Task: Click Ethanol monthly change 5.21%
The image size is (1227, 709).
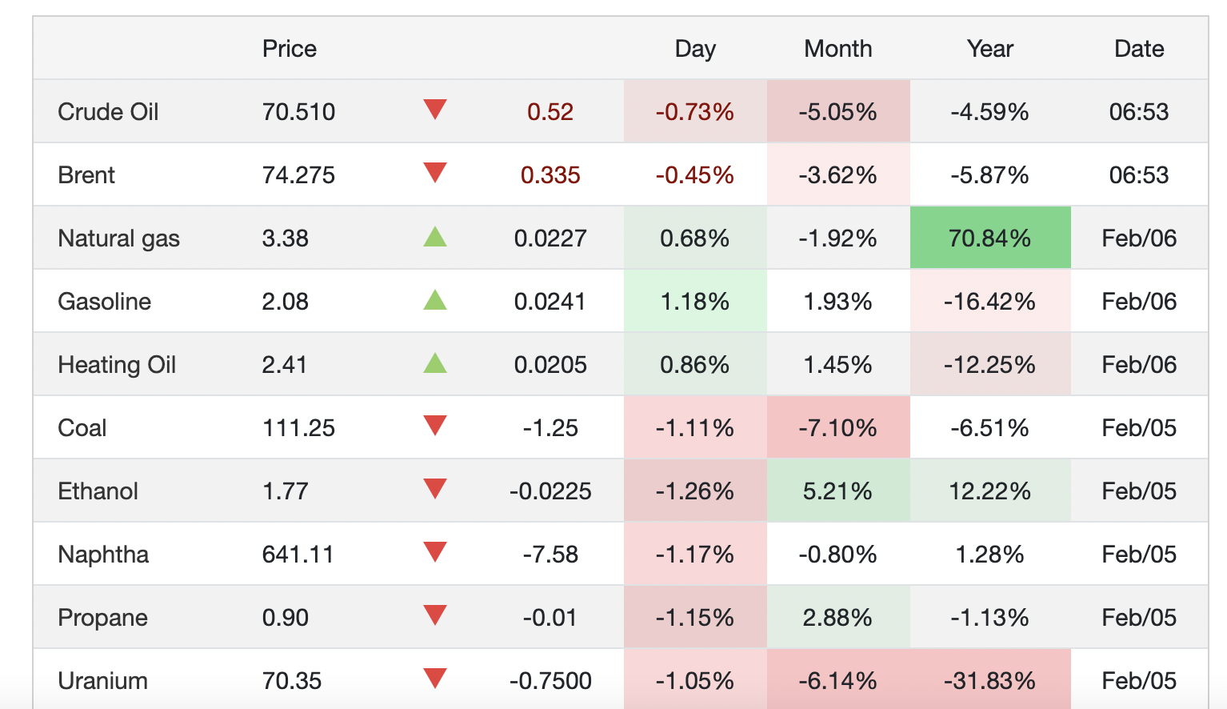Action: click(x=838, y=491)
